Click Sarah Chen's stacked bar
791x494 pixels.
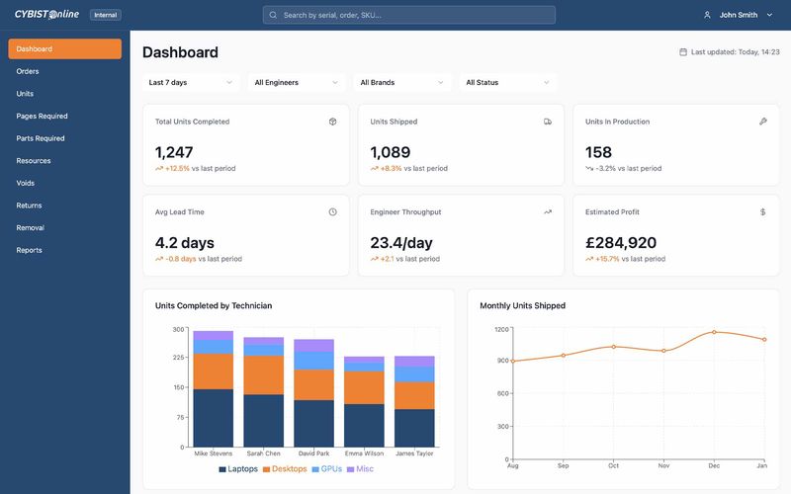coord(263,392)
